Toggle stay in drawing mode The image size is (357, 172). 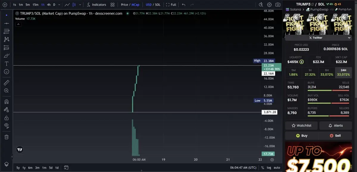6,110
